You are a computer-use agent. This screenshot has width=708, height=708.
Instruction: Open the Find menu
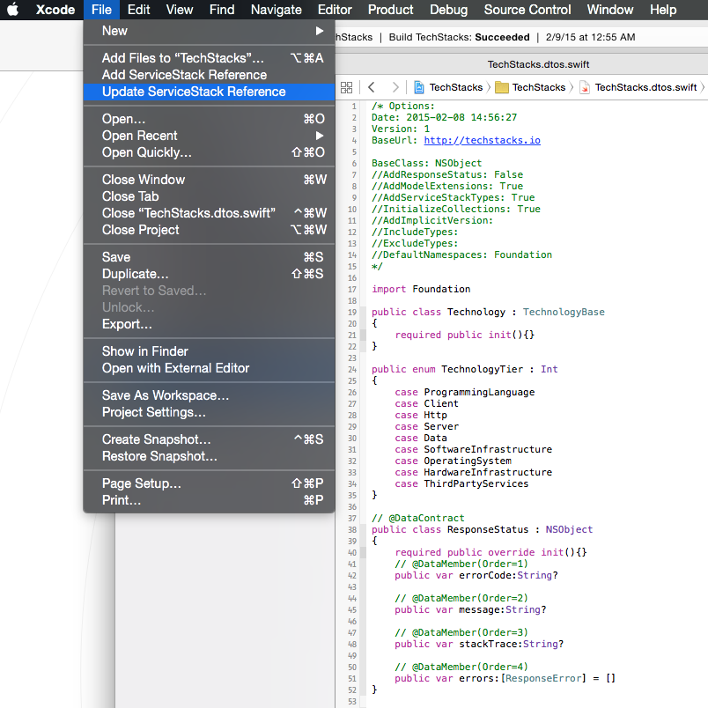(x=222, y=10)
